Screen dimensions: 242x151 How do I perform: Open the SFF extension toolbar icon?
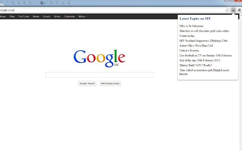[x=233, y=10]
